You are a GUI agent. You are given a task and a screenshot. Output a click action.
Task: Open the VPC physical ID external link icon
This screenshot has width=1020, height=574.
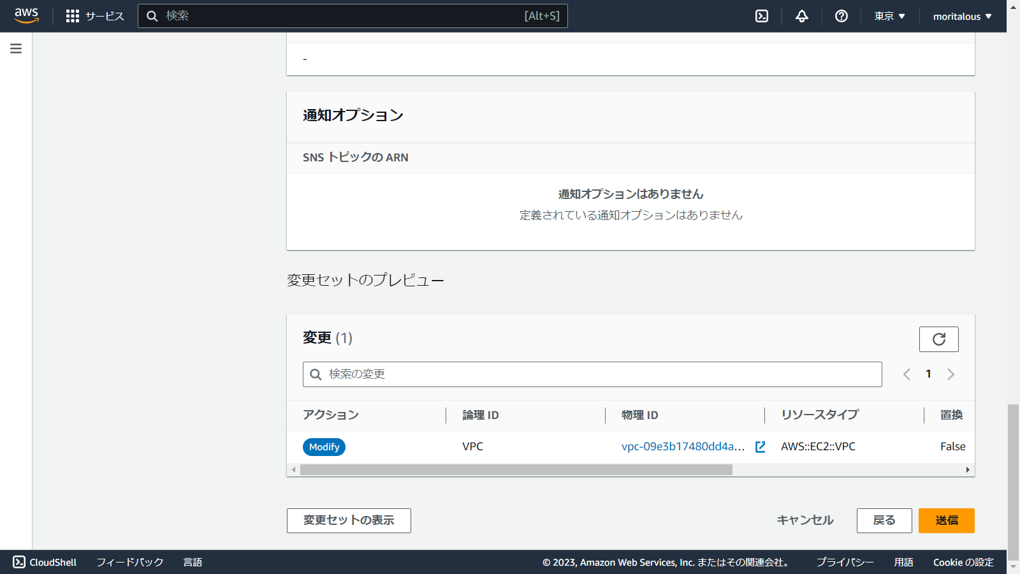pyautogui.click(x=760, y=447)
